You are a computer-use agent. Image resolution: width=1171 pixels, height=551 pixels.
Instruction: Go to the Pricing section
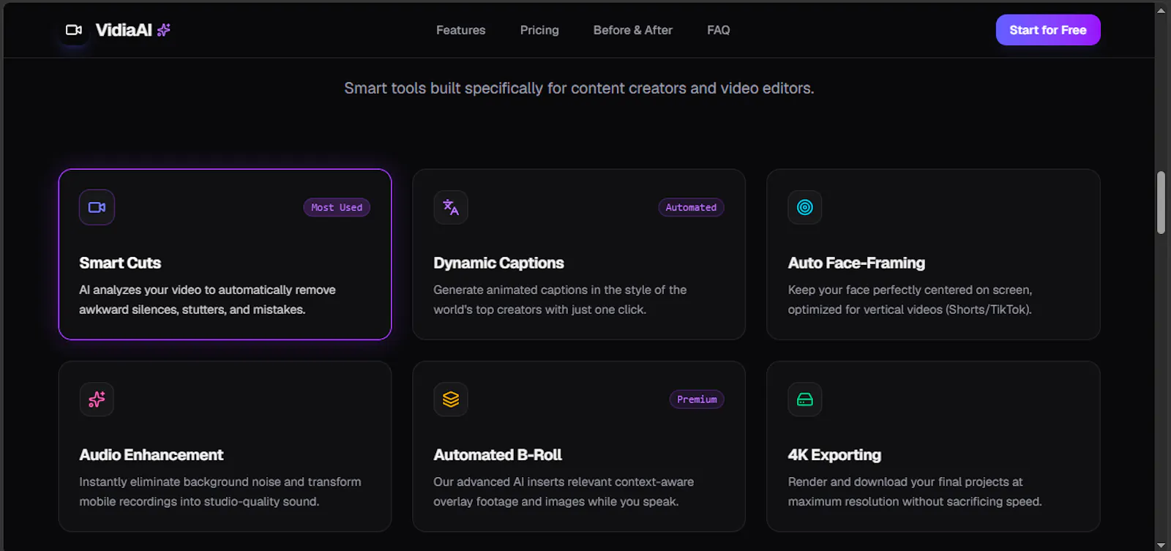click(539, 30)
